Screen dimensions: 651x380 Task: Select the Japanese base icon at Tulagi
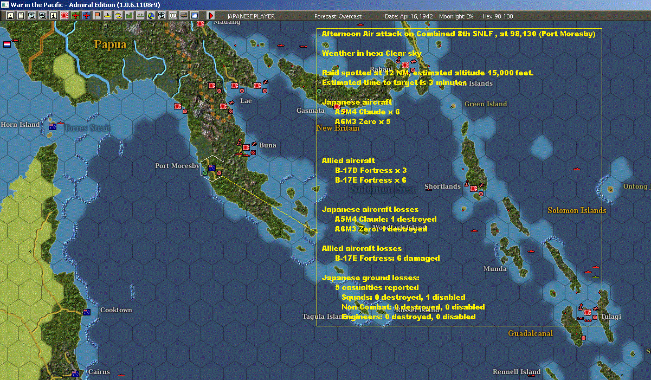click(588, 312)
